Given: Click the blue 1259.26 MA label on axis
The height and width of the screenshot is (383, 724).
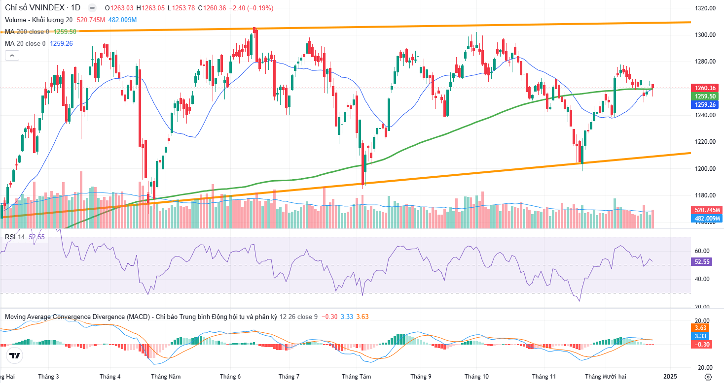Looking at the screenshot, I should pyautogui.click(x=705, y=105).
